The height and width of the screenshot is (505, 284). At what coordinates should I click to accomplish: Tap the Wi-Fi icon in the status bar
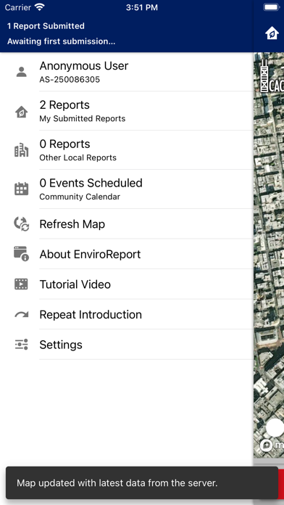coord(40,8)
